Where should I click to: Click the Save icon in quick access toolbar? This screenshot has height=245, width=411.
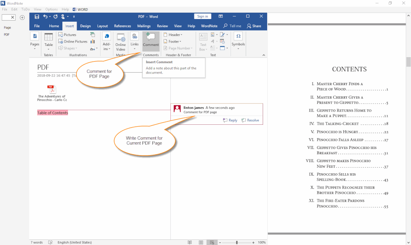[37, 16]
